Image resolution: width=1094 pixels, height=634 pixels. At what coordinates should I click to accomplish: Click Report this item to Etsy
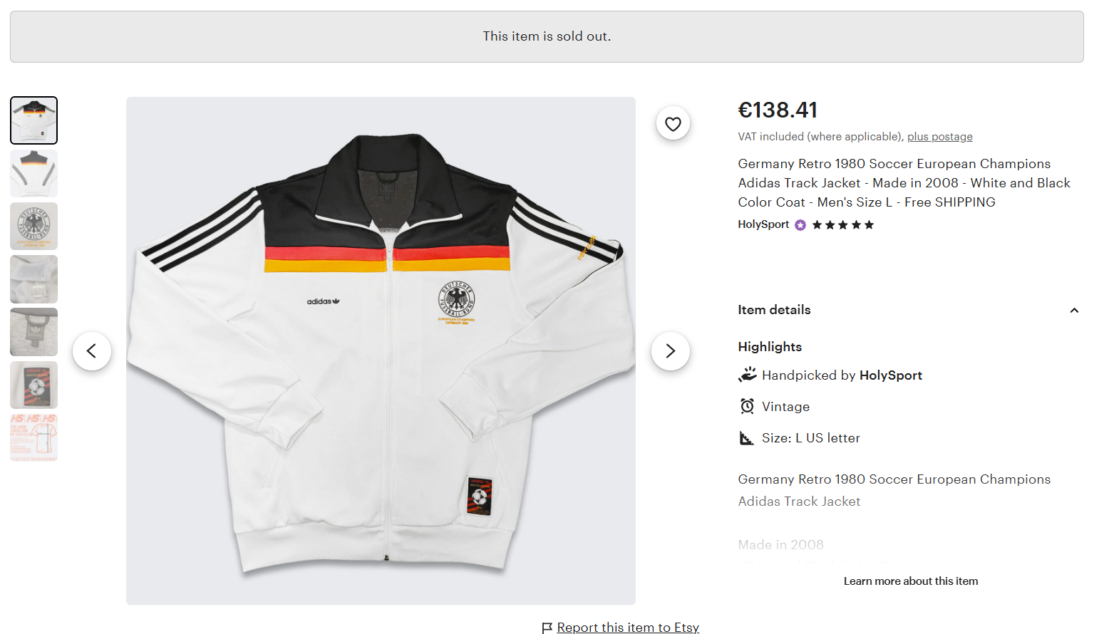pyautogui.click(x=627, y=627)
